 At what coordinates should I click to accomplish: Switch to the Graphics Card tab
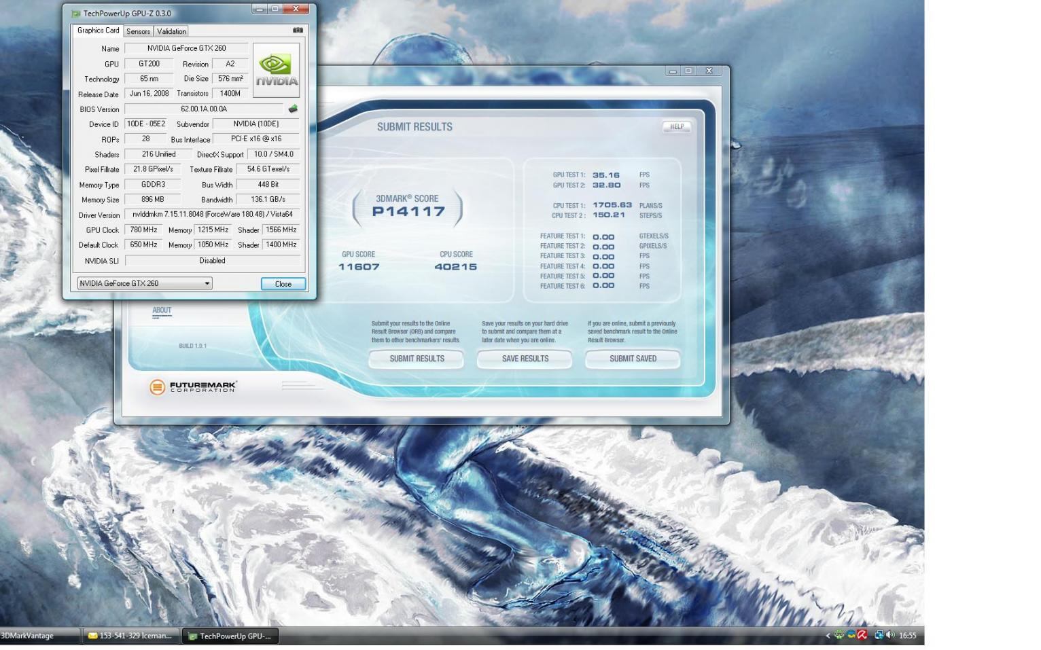click(98, 31)
